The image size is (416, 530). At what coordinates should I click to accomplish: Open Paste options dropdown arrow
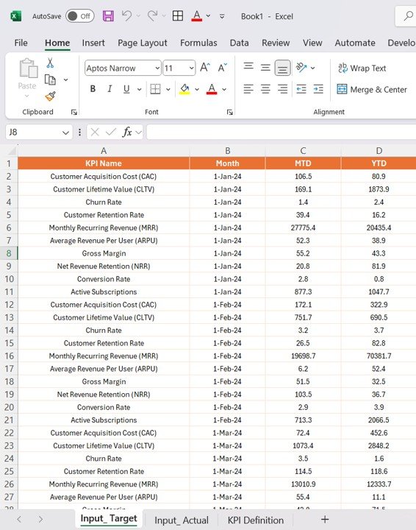27,96
